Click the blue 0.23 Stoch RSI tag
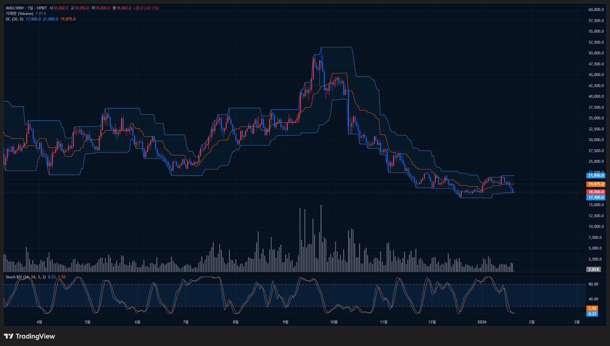 (592, 314)
